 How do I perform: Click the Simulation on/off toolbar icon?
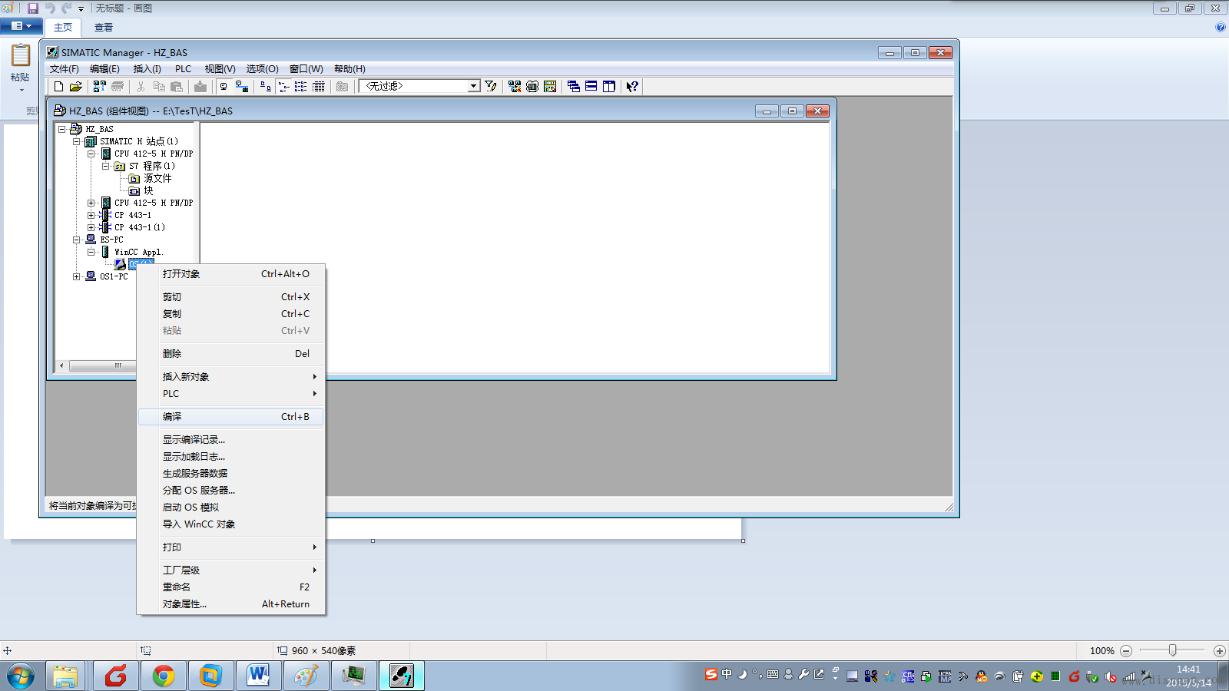point(532,87)
